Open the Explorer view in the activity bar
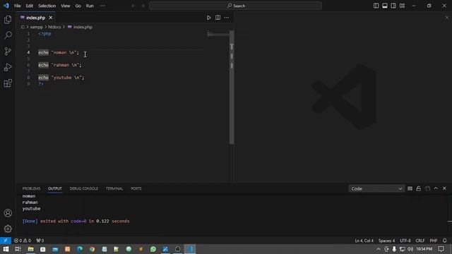 [8, 20]
